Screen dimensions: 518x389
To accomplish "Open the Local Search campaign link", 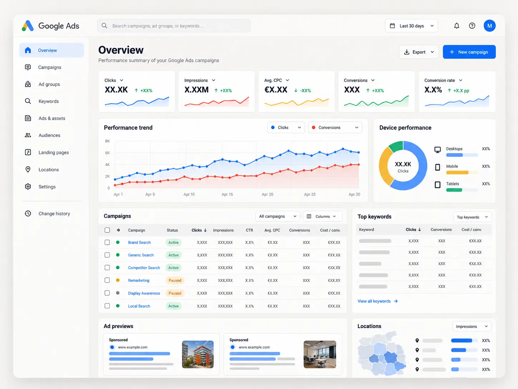I will pos(139,306).
